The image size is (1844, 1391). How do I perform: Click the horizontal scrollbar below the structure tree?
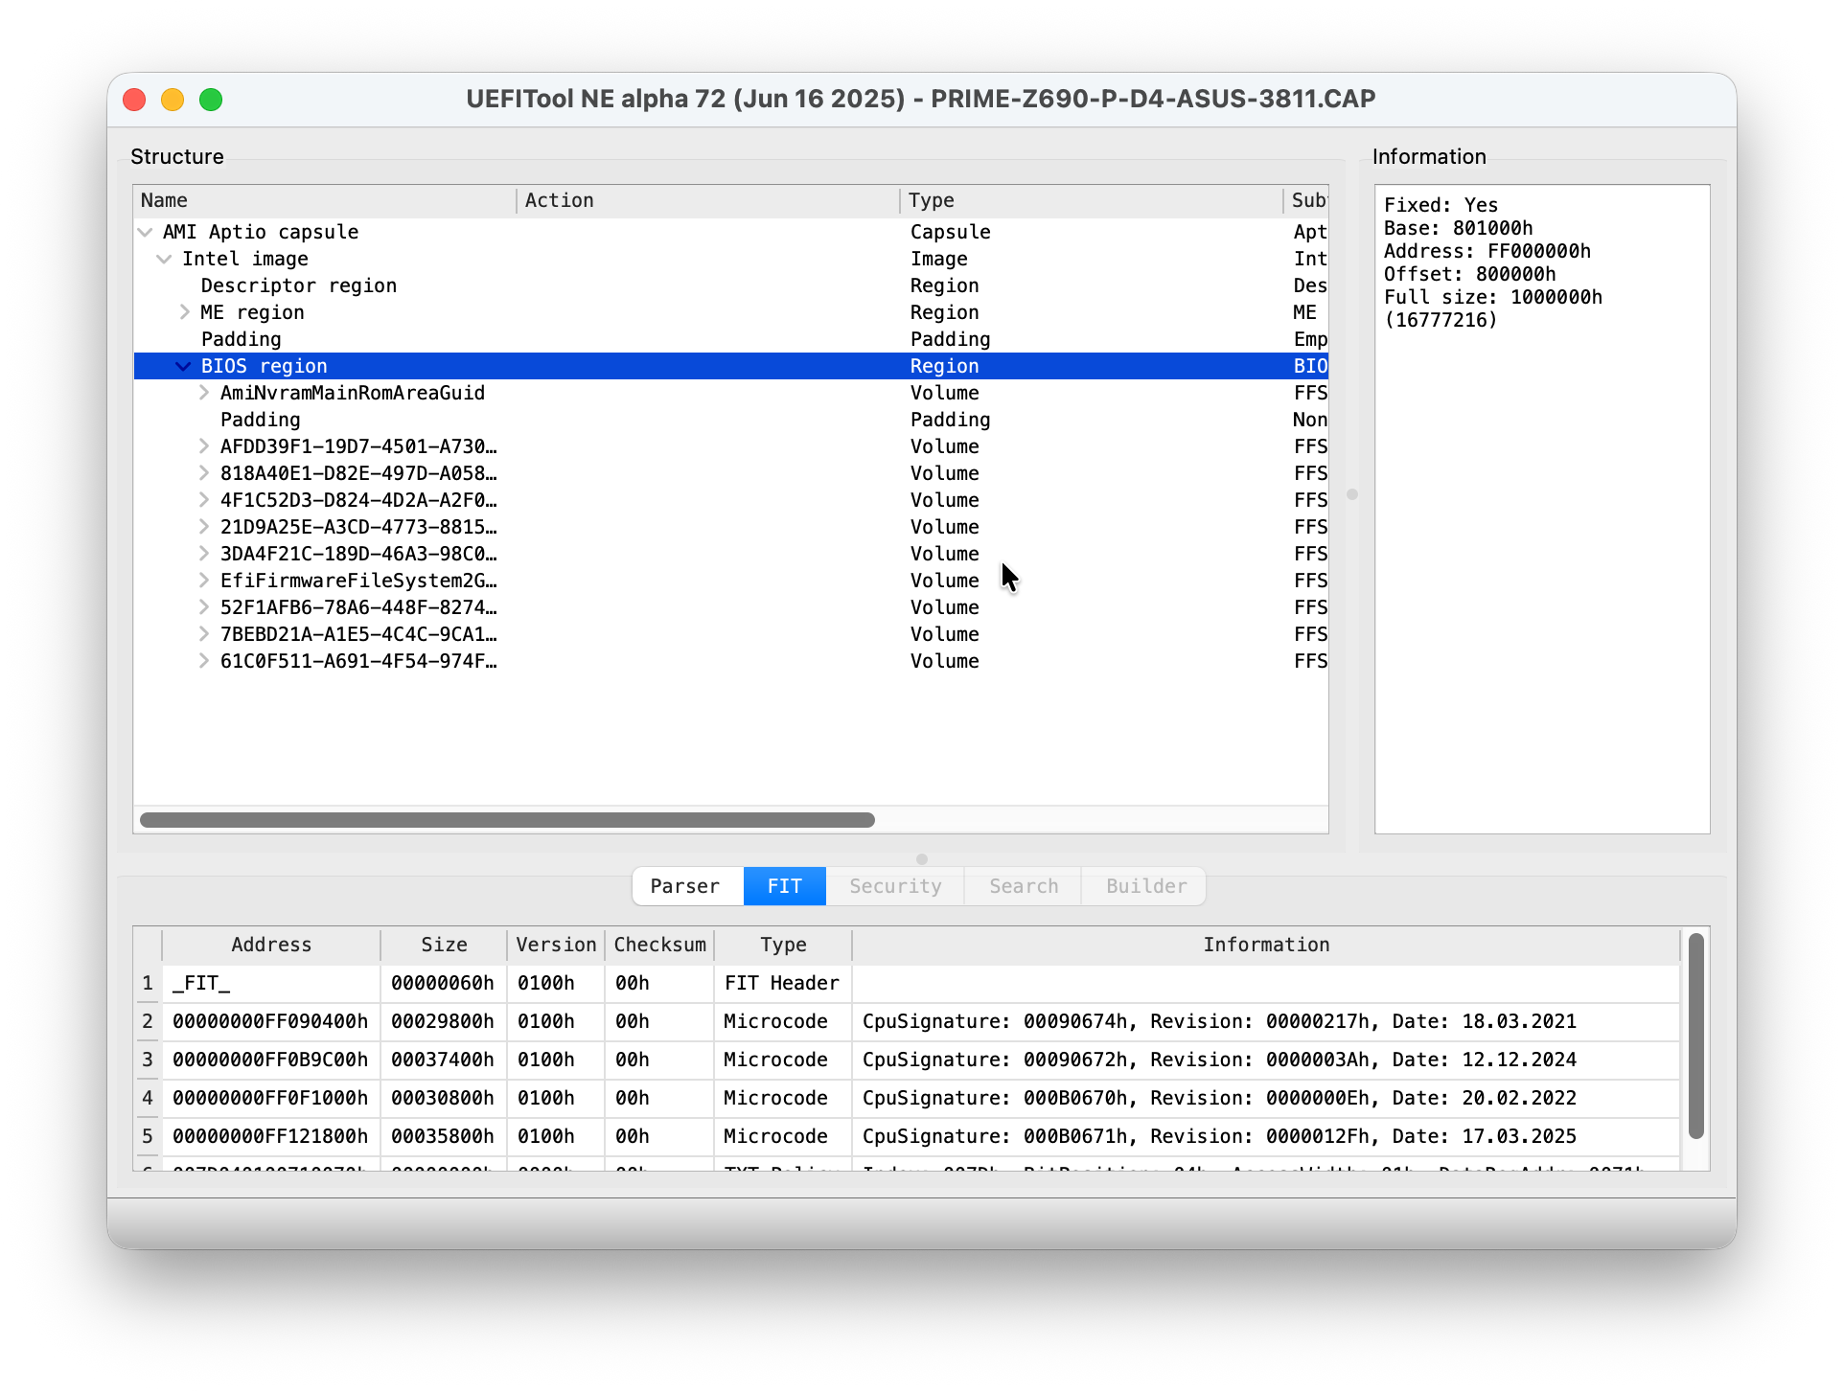508,820
